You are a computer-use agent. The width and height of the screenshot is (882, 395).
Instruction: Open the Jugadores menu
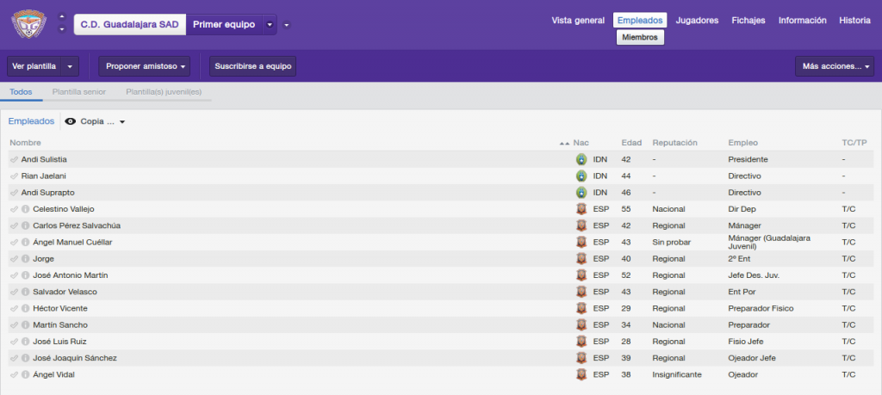pos(697,21)
